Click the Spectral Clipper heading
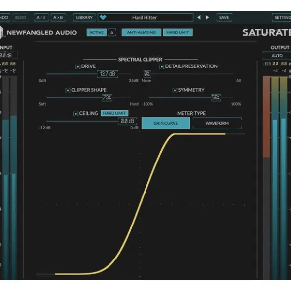The height and width of the screenshot is (291, 291). tap(140, 60)
